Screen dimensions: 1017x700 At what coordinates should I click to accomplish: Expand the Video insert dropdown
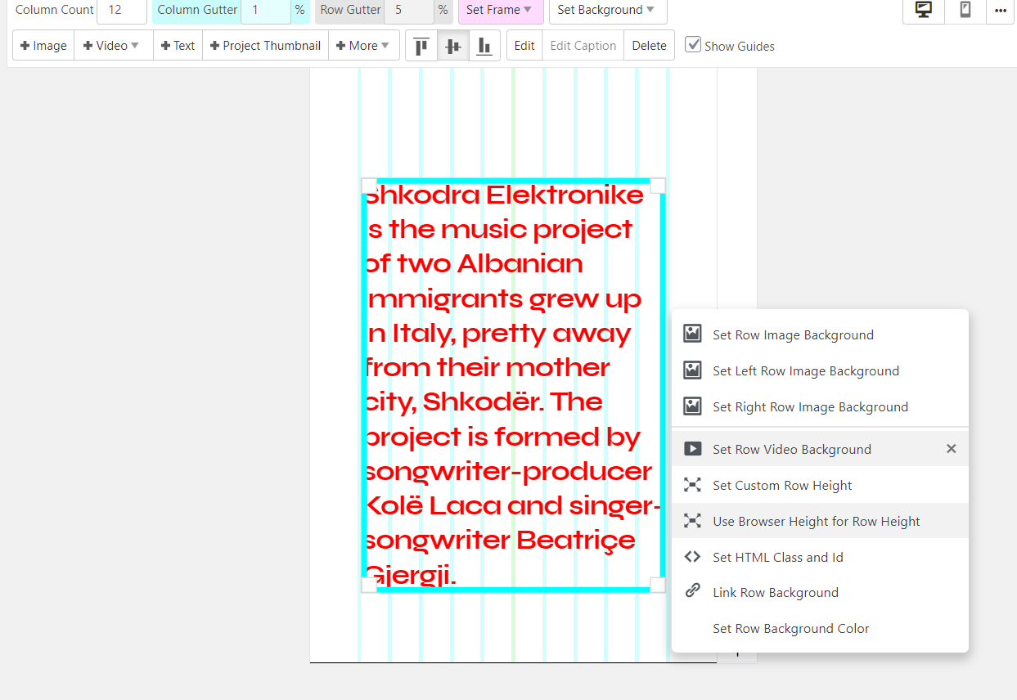pos(113,46)
